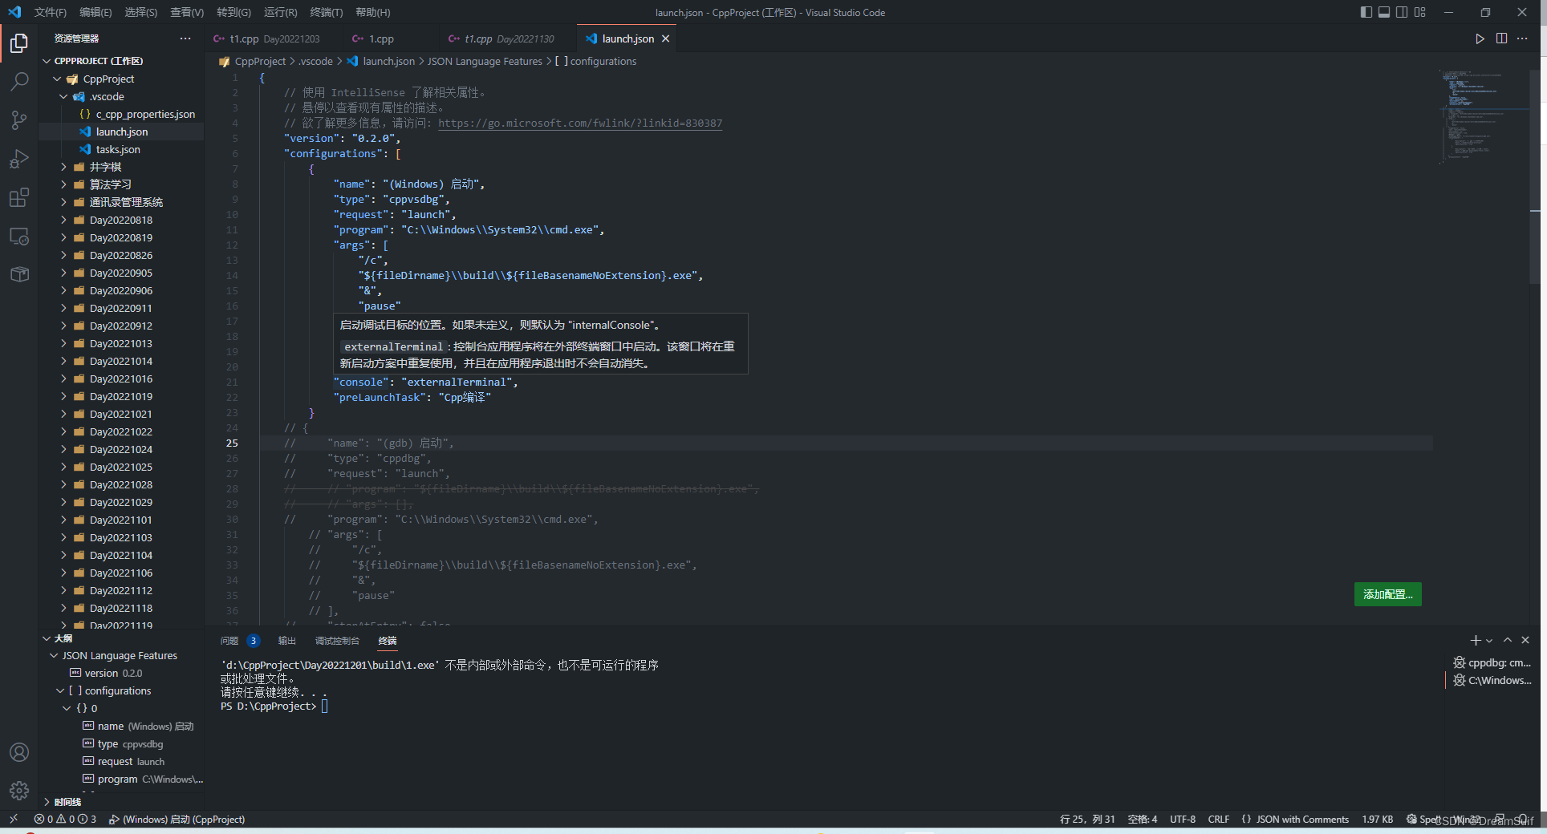The height and width of the screenshot is (834, 1547).
Task: Open the Explorer view in the activity bar
Action: (19, 43)
